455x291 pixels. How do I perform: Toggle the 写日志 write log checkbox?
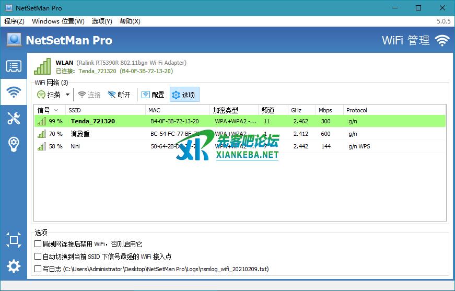tap(38, 269)
